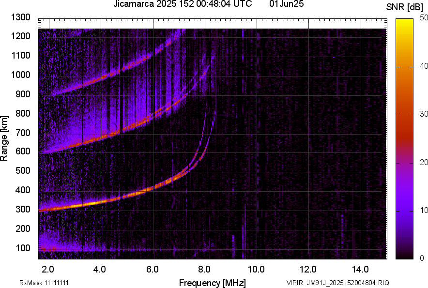
Task: Click range tick label 200
Action: tap(23, 228)
